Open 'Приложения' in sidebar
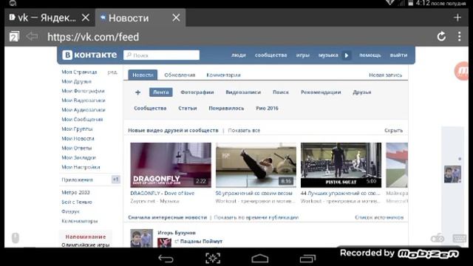Viewport: 473px width, 266px height. pos(77,180)
